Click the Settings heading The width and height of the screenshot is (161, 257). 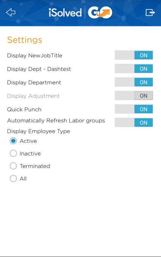tap(25, 40)
